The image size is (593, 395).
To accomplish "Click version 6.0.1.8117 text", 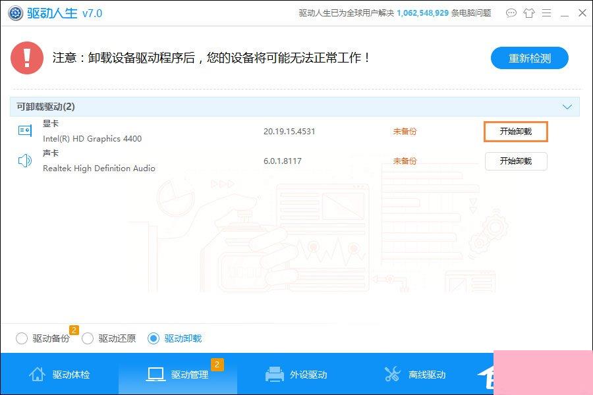I will click(x=283, y=161).
